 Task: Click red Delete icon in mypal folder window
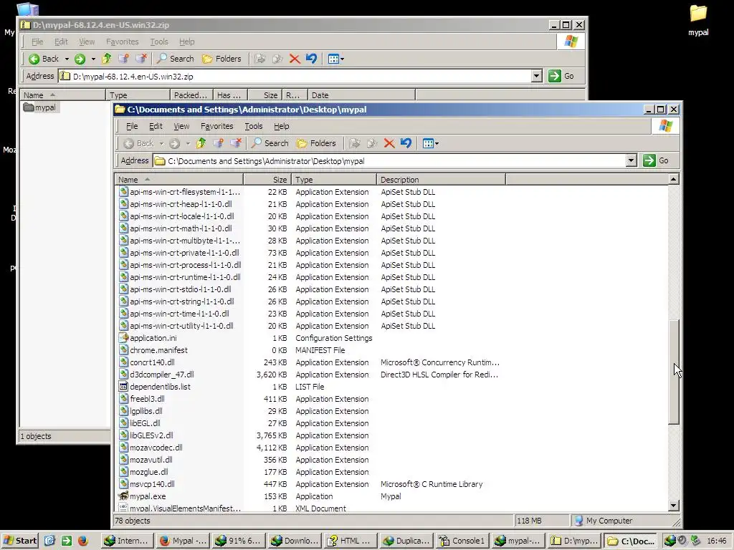(x=389, y=143)
